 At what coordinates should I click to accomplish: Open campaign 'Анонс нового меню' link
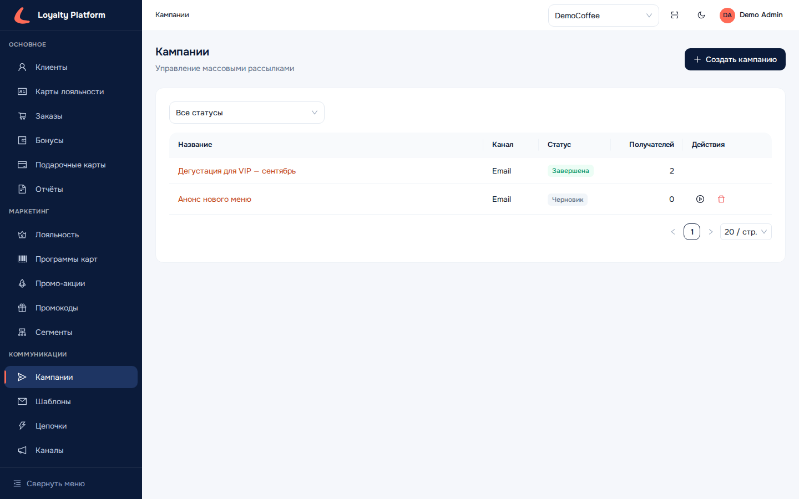(215, 199)
